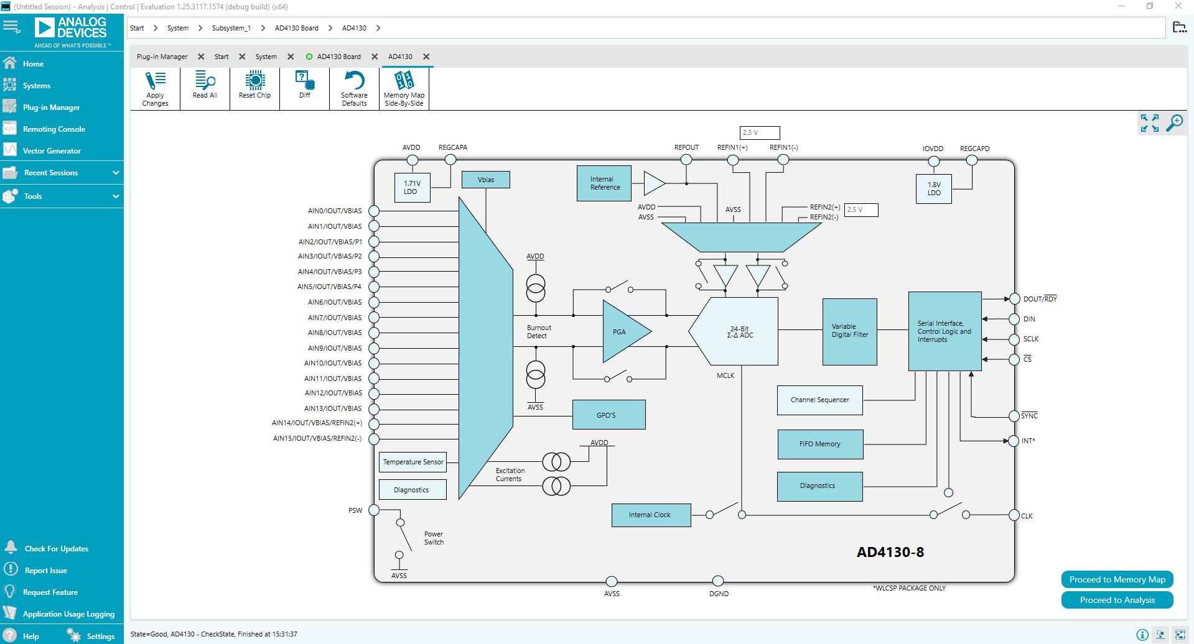Screen dimensions: 1194x644
Task: Click the chevron after AD4130 Board breadcrumb
Action: click(x=330, y=28)
